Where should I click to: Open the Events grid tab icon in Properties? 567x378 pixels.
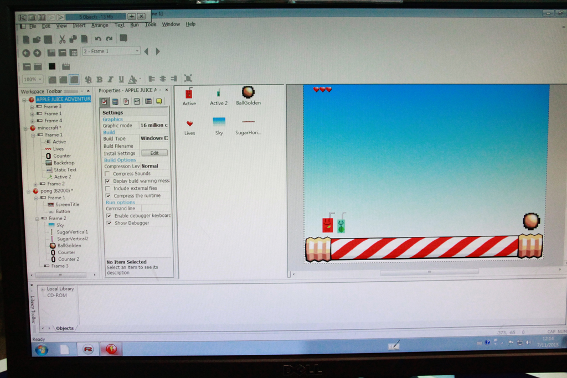148,101
